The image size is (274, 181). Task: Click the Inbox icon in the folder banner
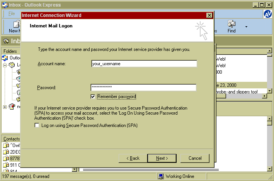coord(6,41)
